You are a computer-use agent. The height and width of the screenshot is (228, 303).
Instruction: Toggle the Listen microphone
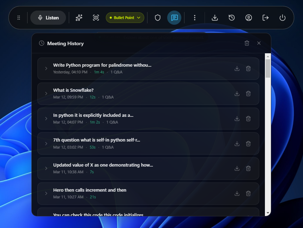[48, 17]
